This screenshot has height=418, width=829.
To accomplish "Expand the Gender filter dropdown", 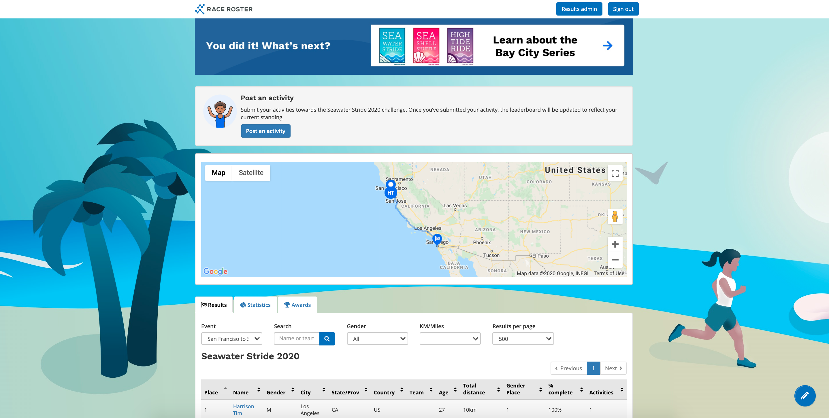I will tap(377, 339).
